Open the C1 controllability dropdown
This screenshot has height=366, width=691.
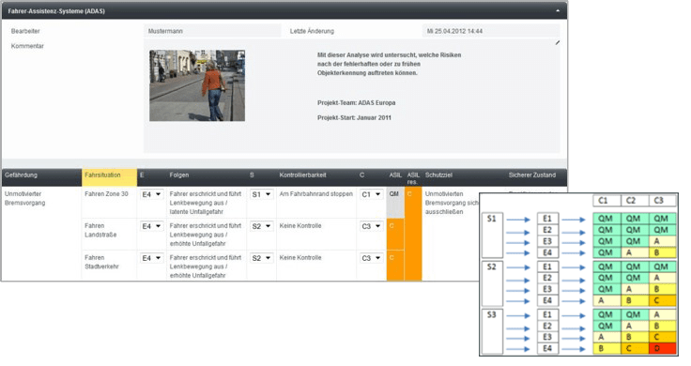(371, 194)
